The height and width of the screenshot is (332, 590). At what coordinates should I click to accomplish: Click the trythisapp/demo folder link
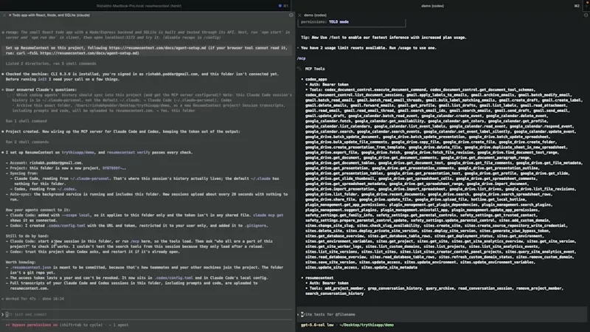click(78, 153)
